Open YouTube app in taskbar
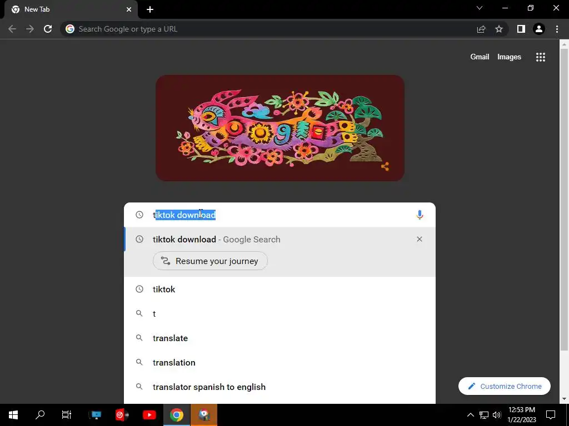 point(149,415)
